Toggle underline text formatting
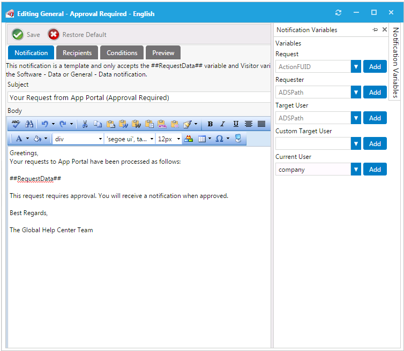 click(236, 124)
